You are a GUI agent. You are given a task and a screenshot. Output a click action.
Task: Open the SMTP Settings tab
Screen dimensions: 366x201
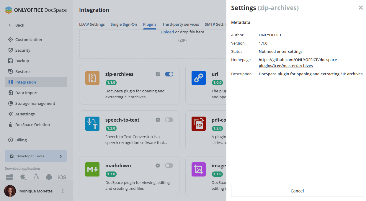(215, 24)
